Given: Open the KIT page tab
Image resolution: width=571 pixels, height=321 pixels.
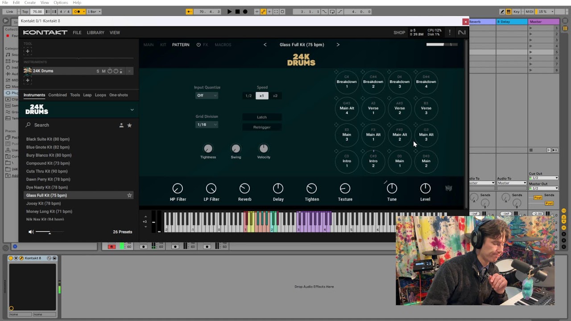Looking at the screenshot, I should click(x=163, y=45).
